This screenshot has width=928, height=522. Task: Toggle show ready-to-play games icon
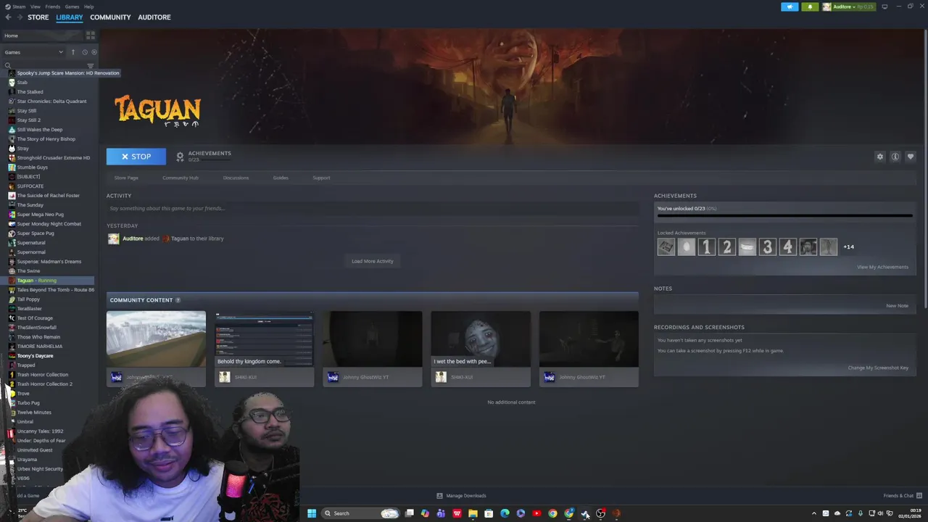click(94, 52)
